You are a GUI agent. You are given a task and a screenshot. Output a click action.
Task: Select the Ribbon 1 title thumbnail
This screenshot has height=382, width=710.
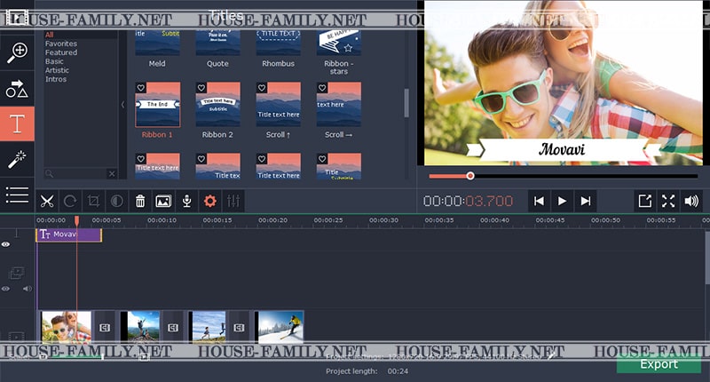click(x=158, y=104)
